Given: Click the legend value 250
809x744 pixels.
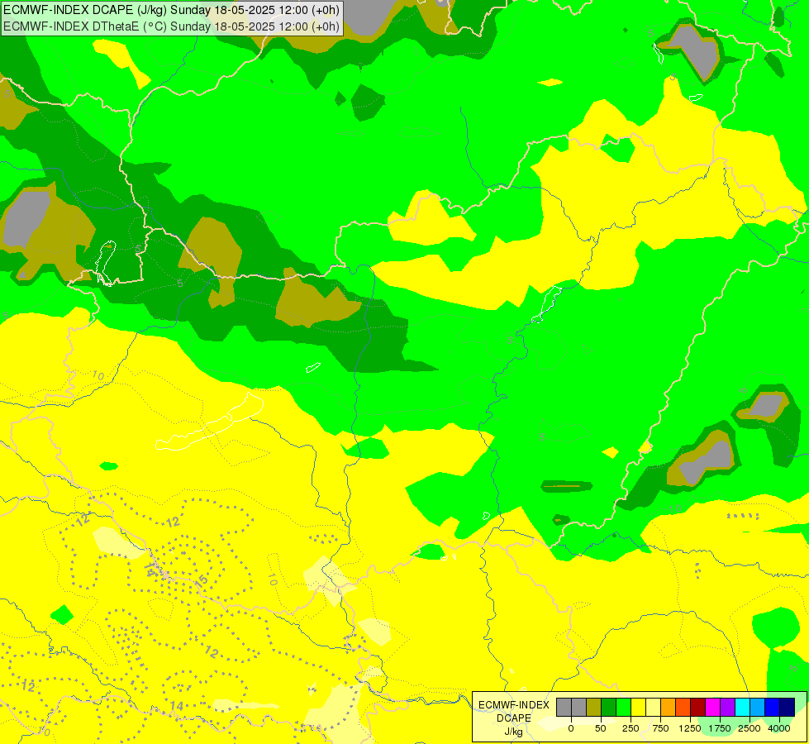Looking at the screenshot, I should click(631, 728).
